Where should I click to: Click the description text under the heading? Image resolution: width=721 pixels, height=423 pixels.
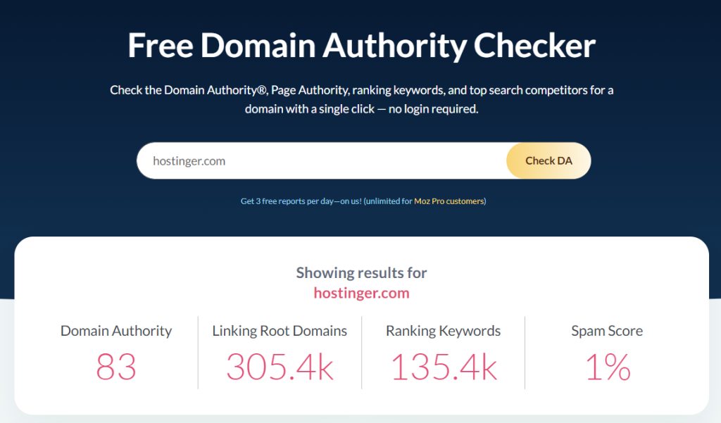click(x=360, y=99)
